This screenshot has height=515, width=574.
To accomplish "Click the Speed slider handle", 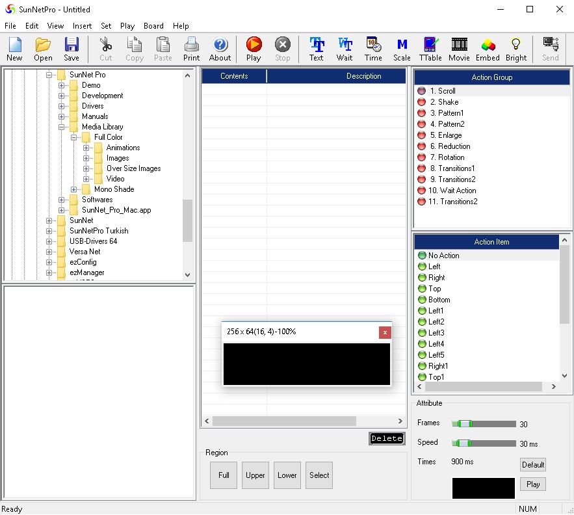I will (465, 443).
